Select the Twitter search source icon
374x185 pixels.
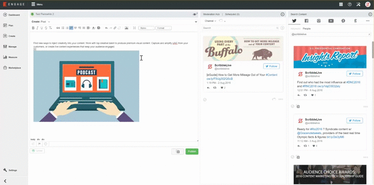point(294,21)
